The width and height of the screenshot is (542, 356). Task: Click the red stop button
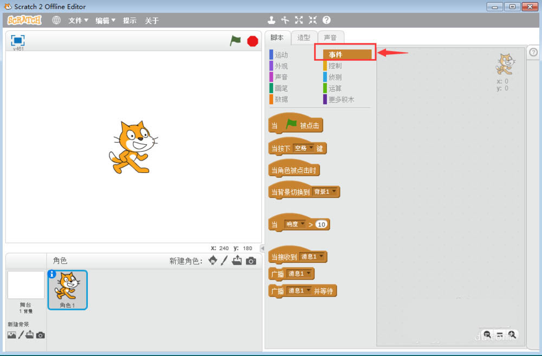(253, 41)
